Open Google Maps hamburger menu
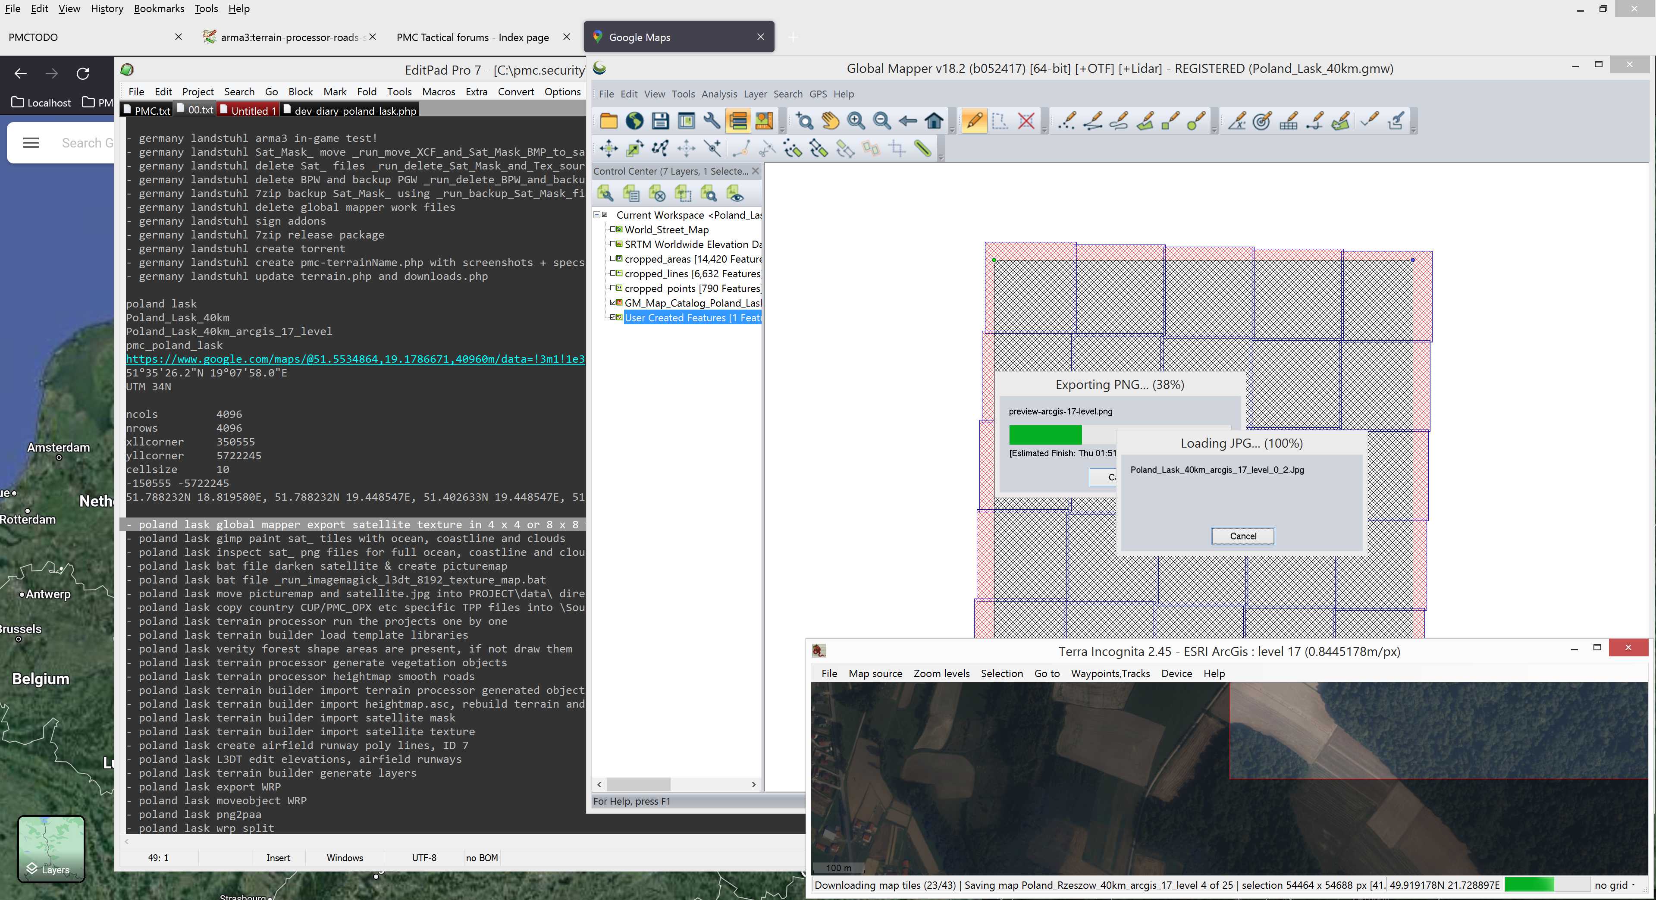 coord(31,143)
